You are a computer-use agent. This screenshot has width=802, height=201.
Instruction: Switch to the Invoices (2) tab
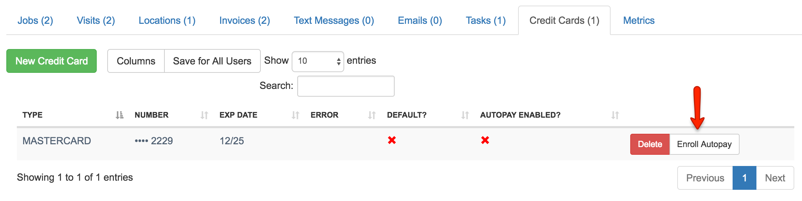245,20
